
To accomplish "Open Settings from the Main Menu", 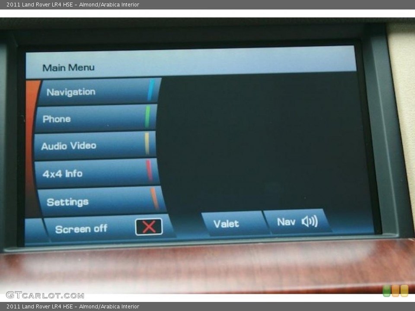I will pos(102,202).
